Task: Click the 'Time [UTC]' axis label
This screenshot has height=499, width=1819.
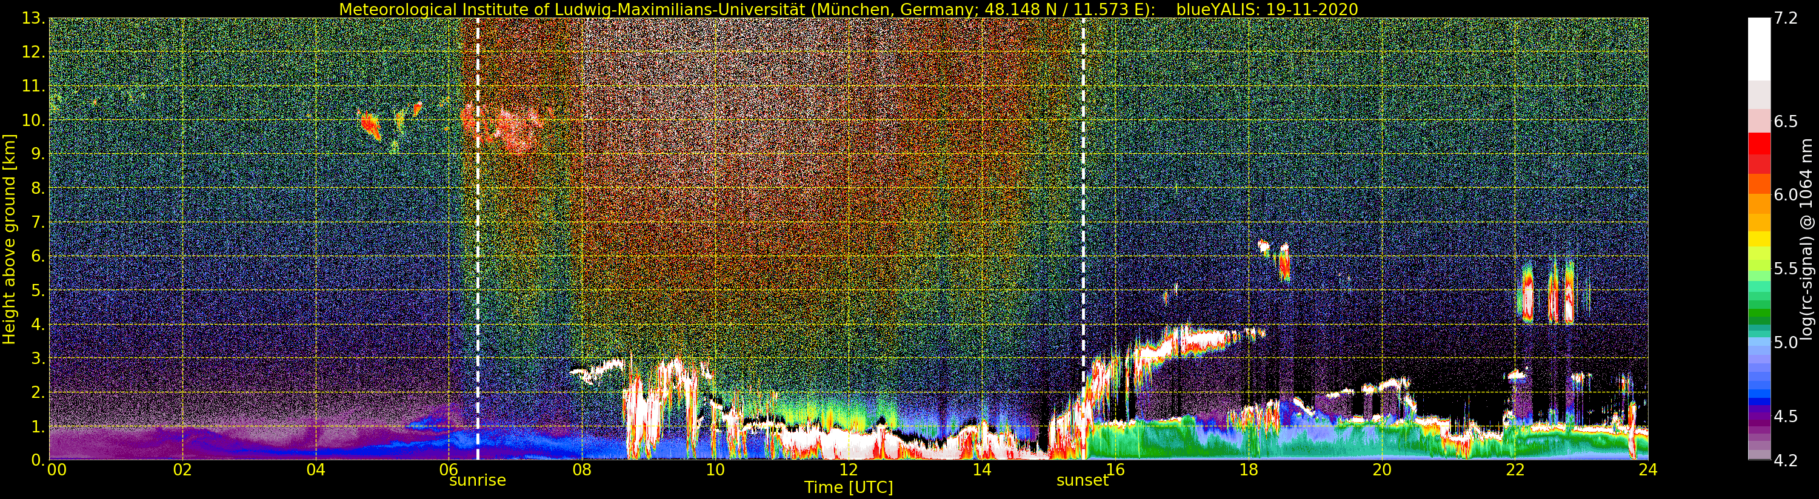Action: pos(849,487)
